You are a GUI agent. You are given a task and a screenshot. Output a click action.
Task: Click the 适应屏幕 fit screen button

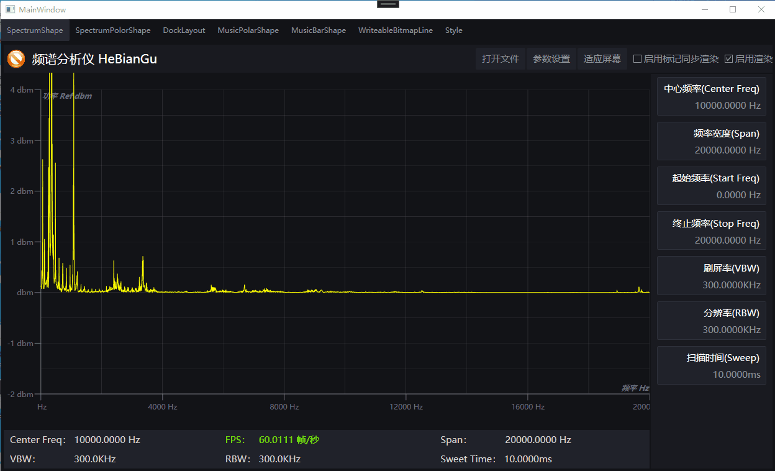tap(602, 59)
